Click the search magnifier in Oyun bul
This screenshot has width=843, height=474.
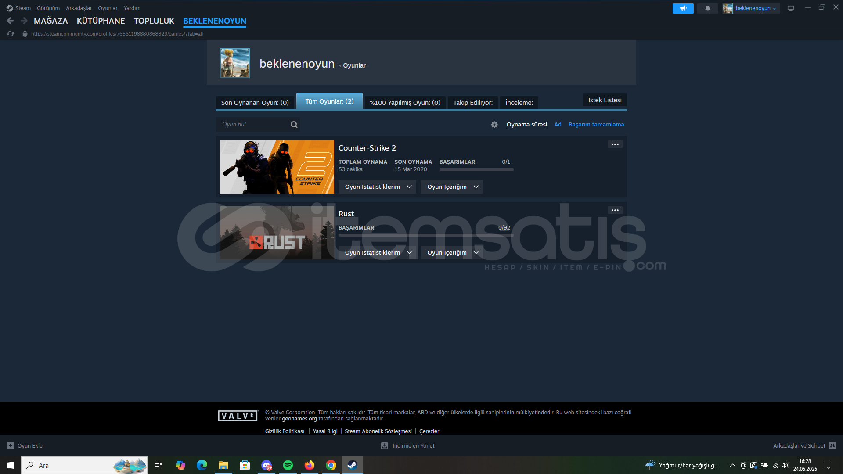[x=294, y=125]
